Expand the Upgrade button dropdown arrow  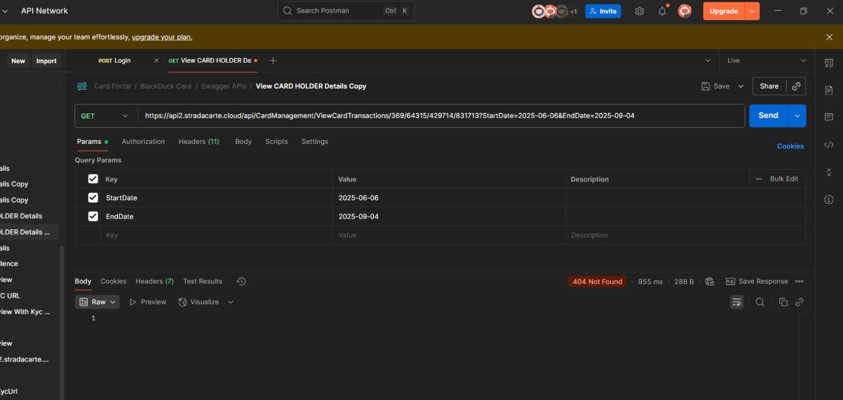click(x=752, y=11)
